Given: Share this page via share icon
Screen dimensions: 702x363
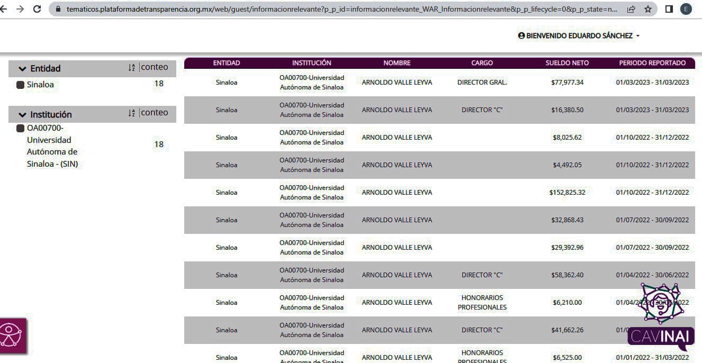Looking at the screenshot, I should point(631,9).
